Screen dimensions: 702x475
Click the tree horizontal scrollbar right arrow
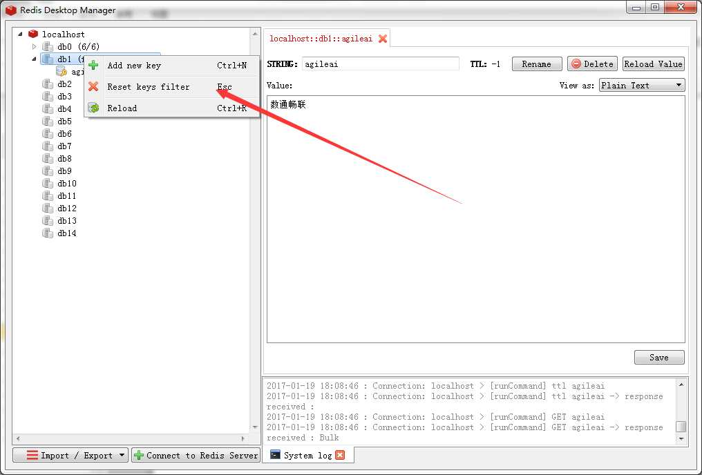243,439
